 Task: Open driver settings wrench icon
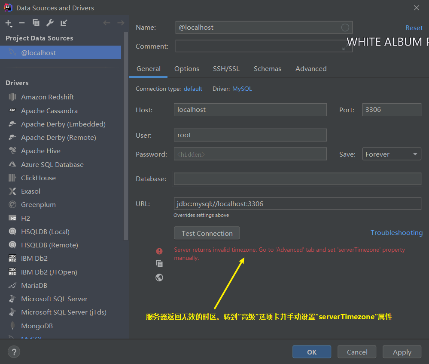50,23
